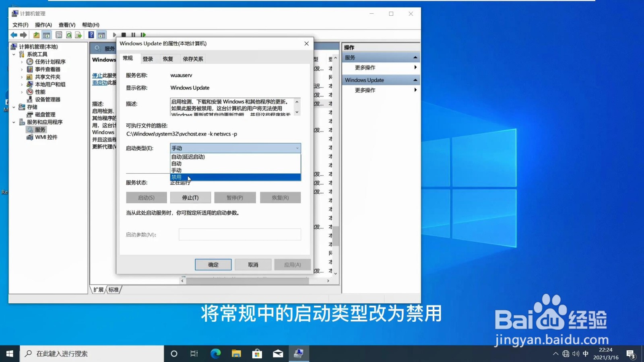The height and width of the screenshot is (362, 644).
Task: Switch to the 恢复 tab
Action: (168, 59)
